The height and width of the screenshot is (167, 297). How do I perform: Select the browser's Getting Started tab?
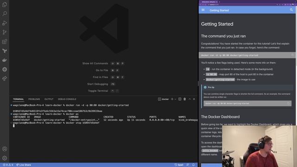[209, 2]
